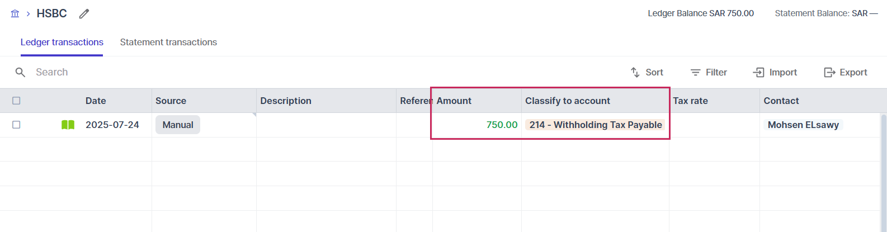The height and width of the screenshot is (232, 887).
Task: Click the bank home icon in breadcrumb
Action: pyautogui.click(x=15, y=13)
